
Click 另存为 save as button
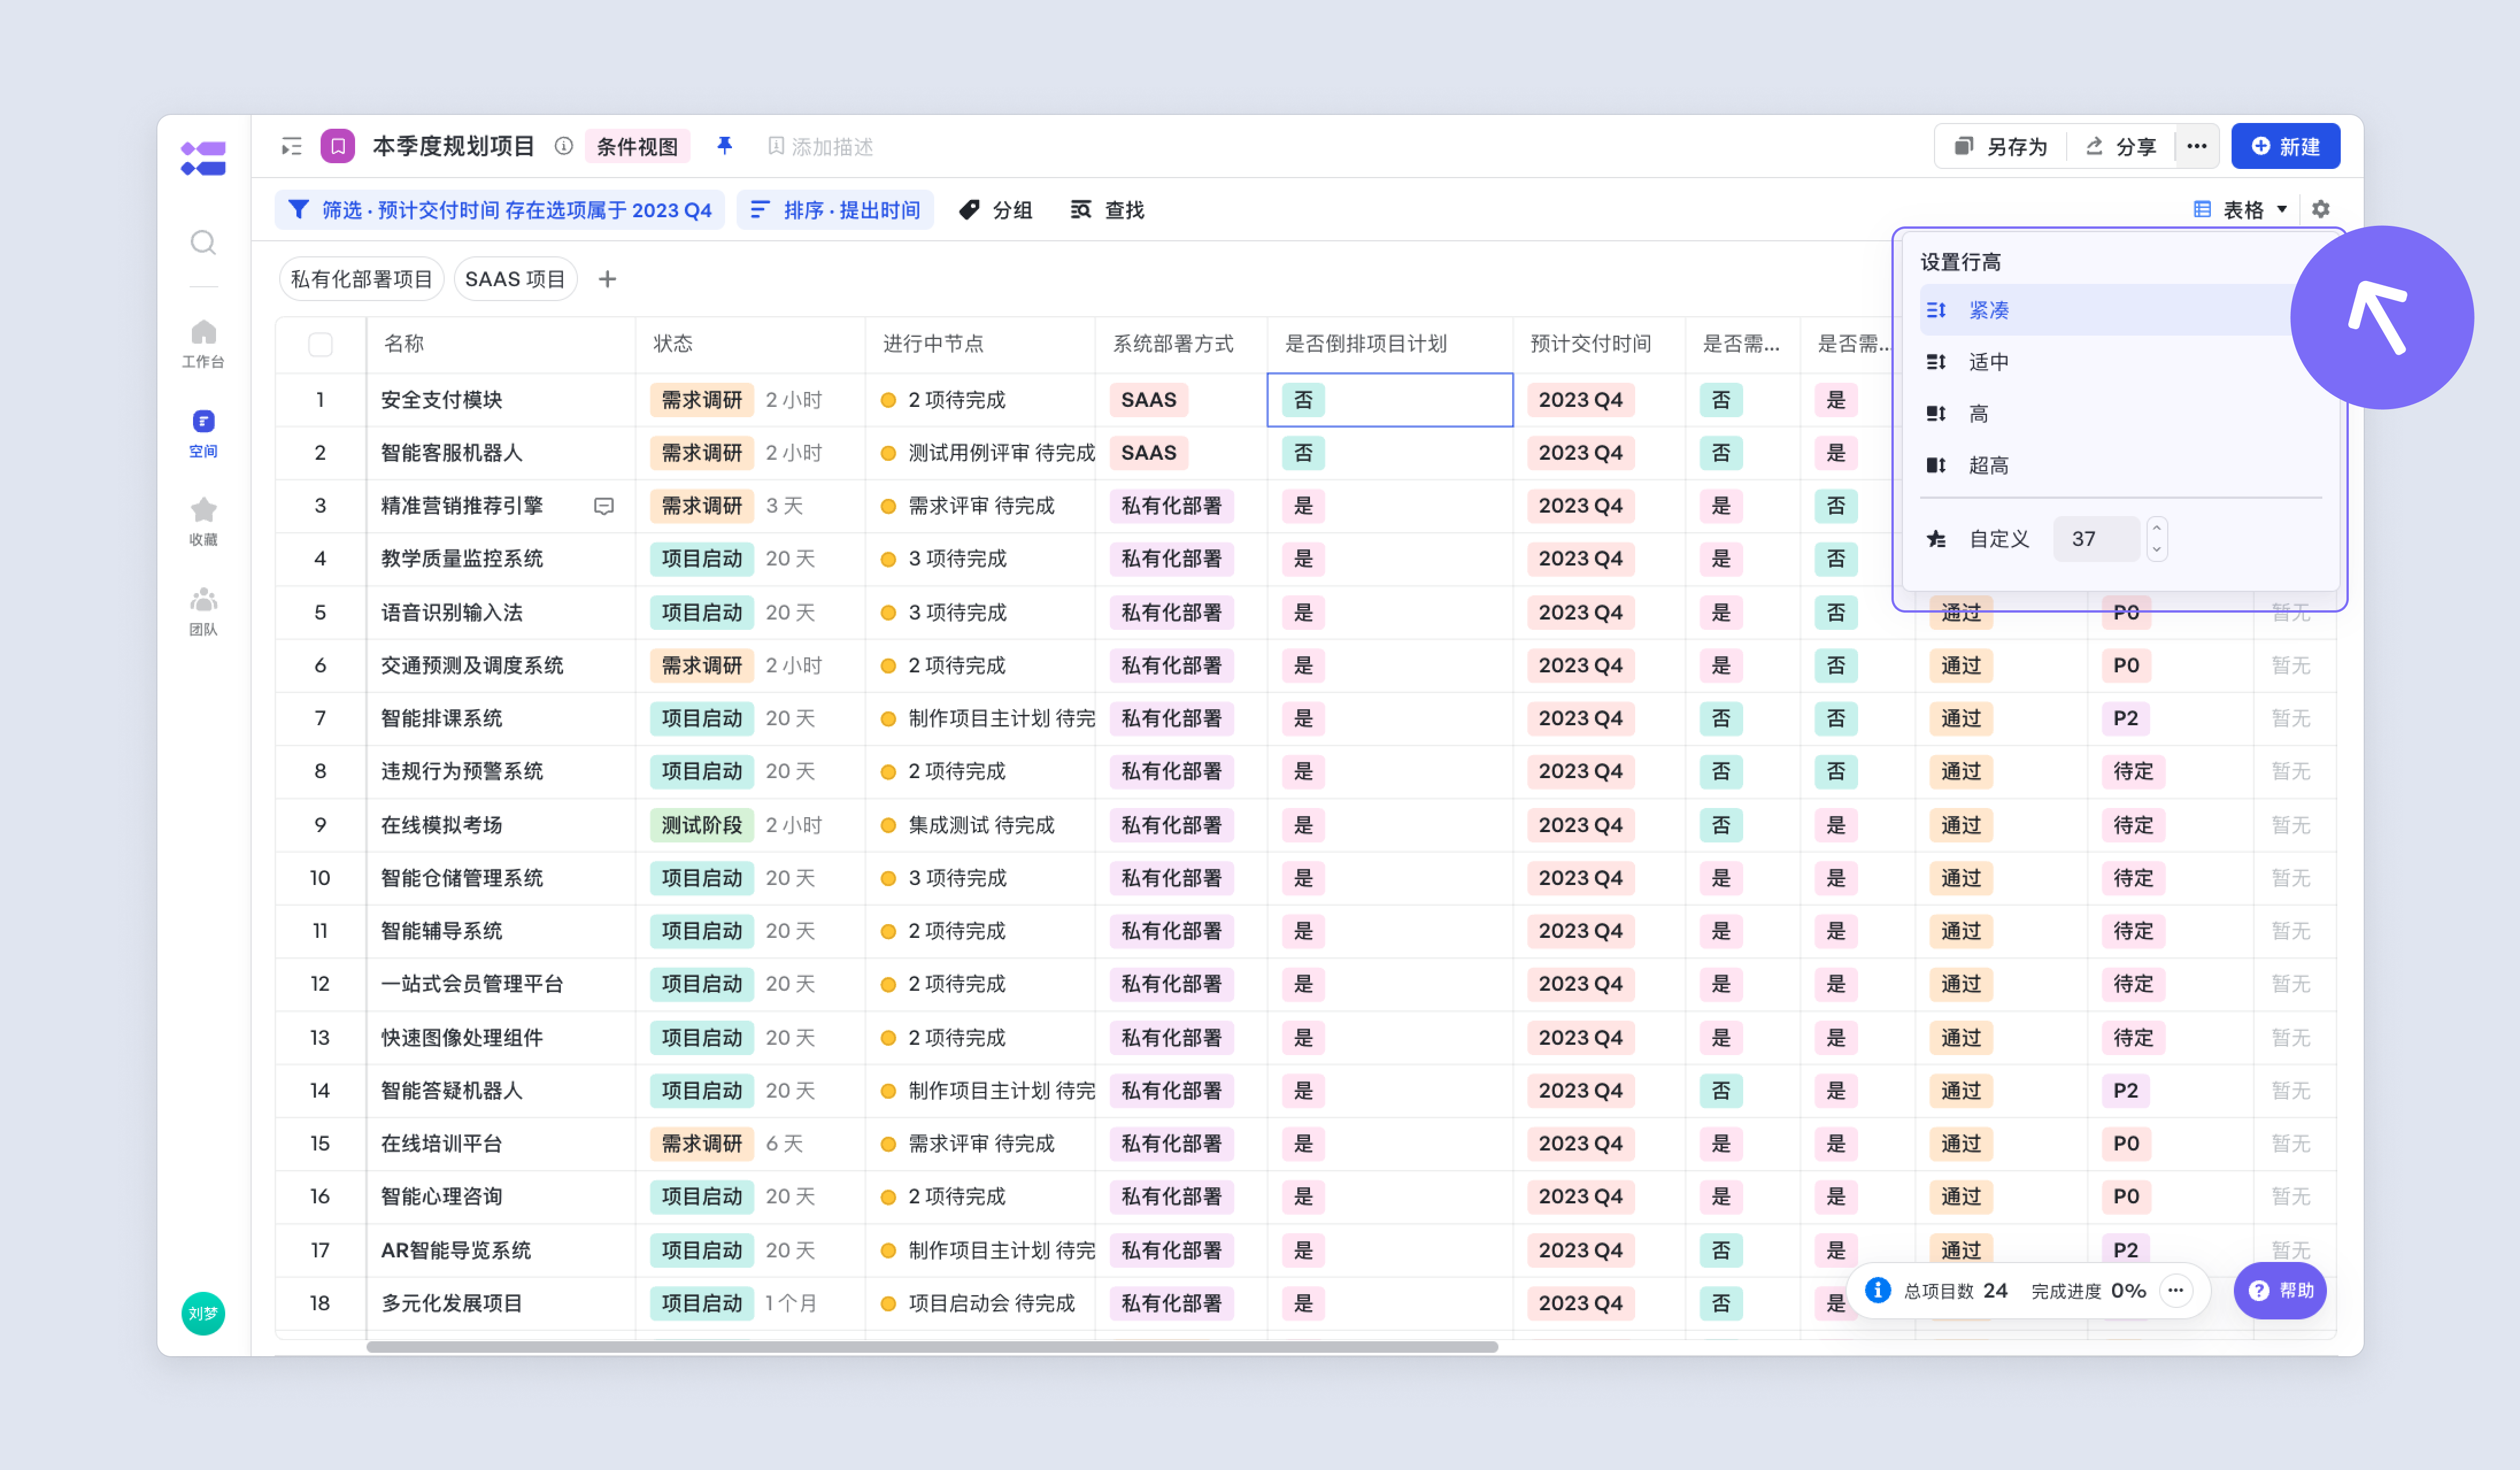click(x=2001, y=147)
